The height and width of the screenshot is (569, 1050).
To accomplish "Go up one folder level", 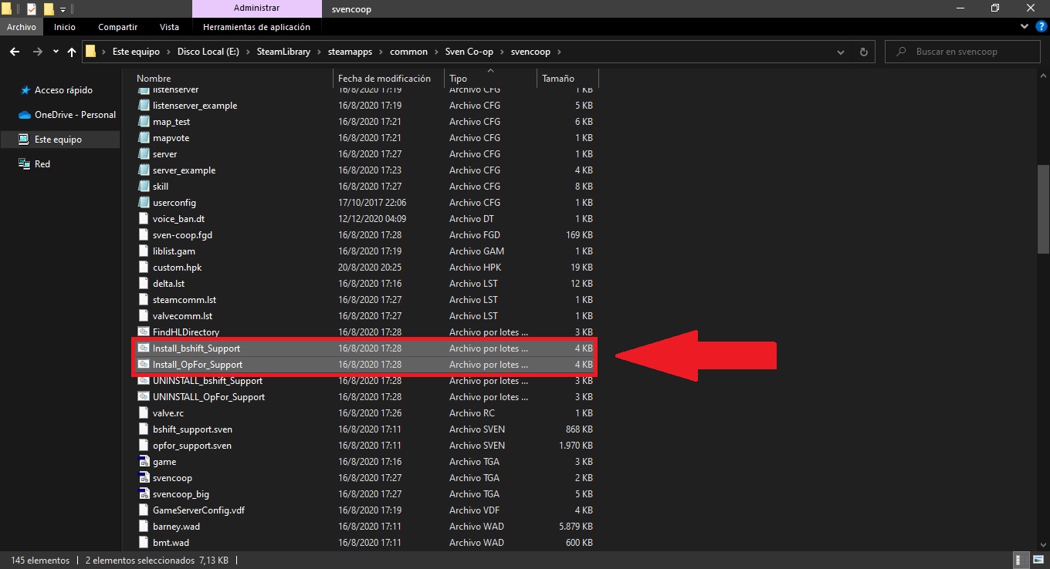I will coord(72,52).
